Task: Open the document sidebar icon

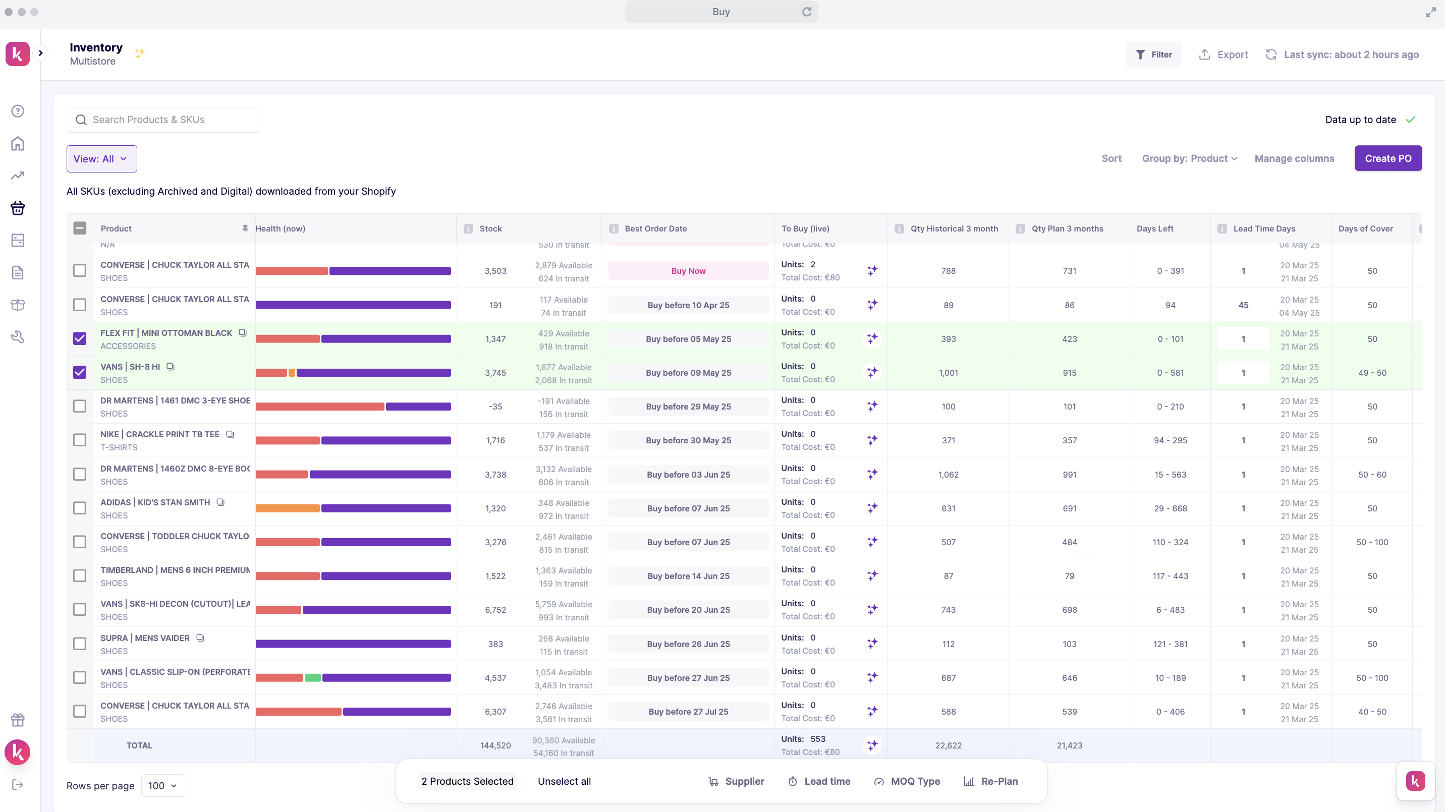Action: point(18,272)
